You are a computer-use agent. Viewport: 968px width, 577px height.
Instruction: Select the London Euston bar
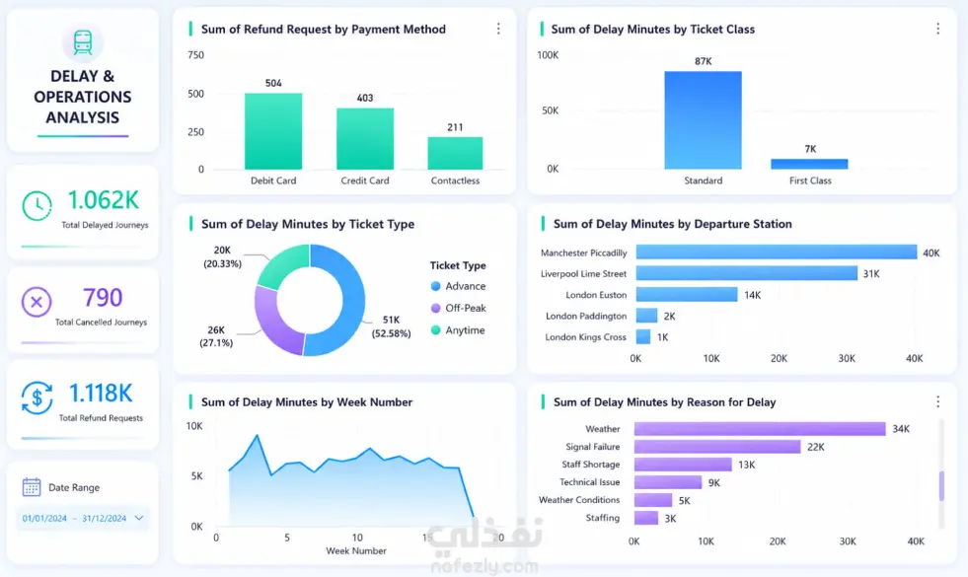tap(687, 294)
